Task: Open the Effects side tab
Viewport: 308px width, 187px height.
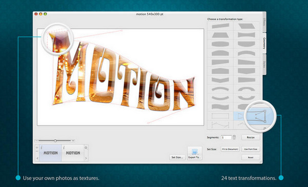Action: pyautogui.click(x=264, y=22)
